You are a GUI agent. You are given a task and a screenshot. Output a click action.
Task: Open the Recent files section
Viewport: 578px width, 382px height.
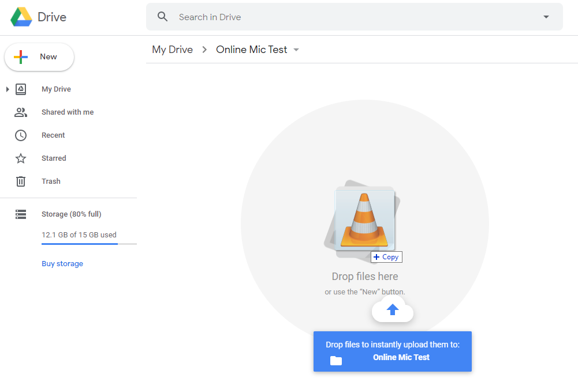53,135
